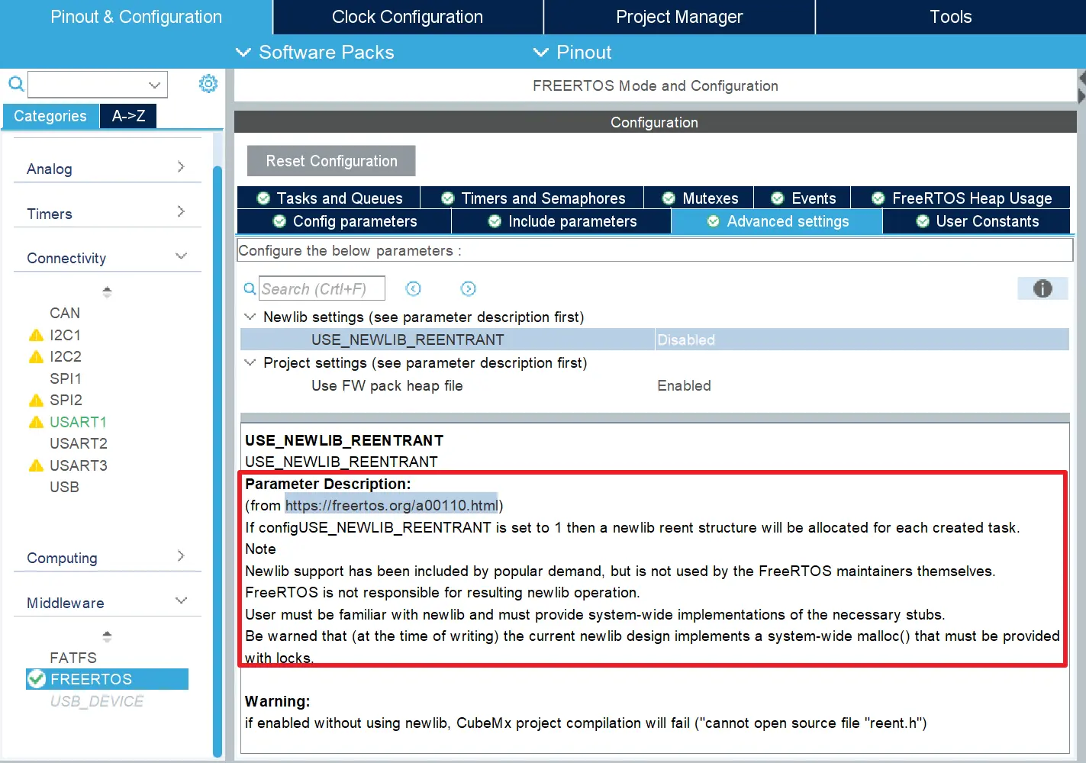The height and width of the screenshot is (763, 1086).
Task: Click the check icon on the Events tab
Action: [x=778, y=198]
